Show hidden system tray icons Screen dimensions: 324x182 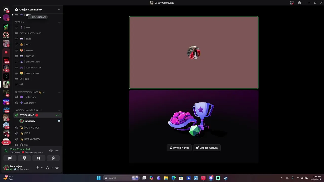coord(282,178)
